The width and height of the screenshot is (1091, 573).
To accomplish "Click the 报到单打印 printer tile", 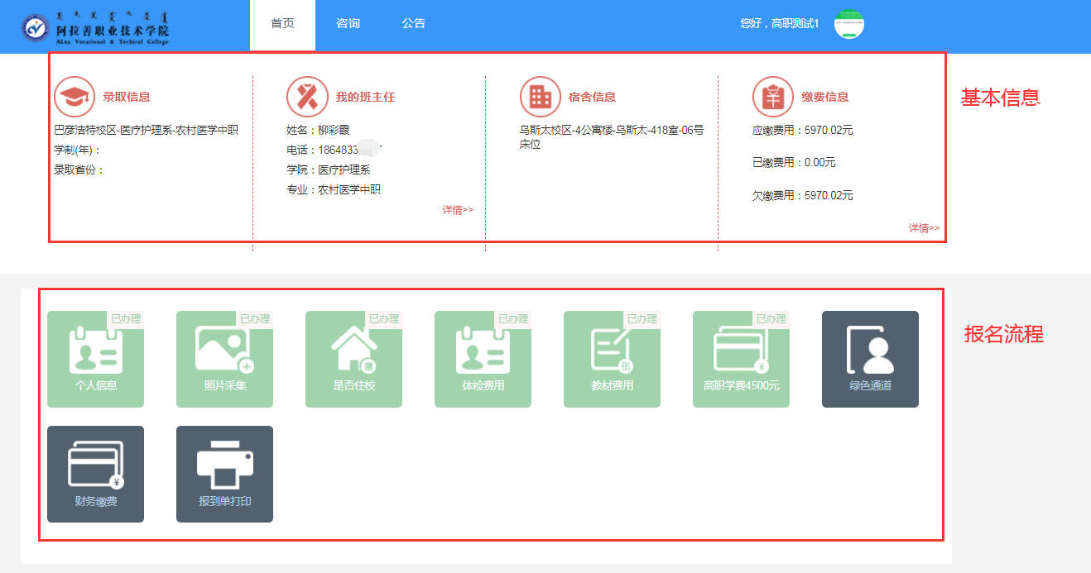I will pos(224,474).
